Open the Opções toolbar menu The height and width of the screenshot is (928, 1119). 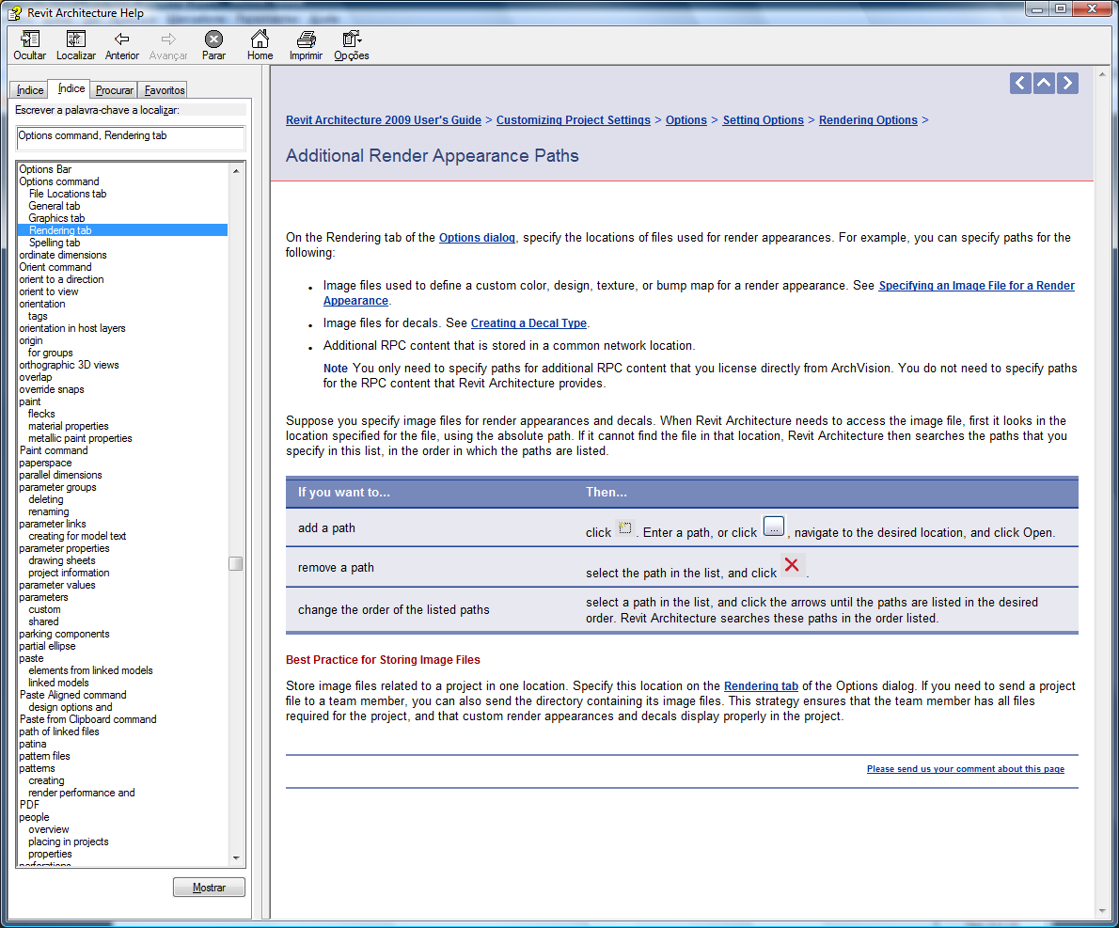coord(352,39)
